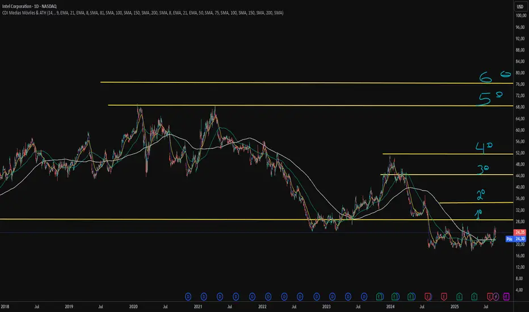Viewport: 529px width, 312px height.
Task: Select the dividend D marker just before Jul 2023
Action: pos(348,297)
